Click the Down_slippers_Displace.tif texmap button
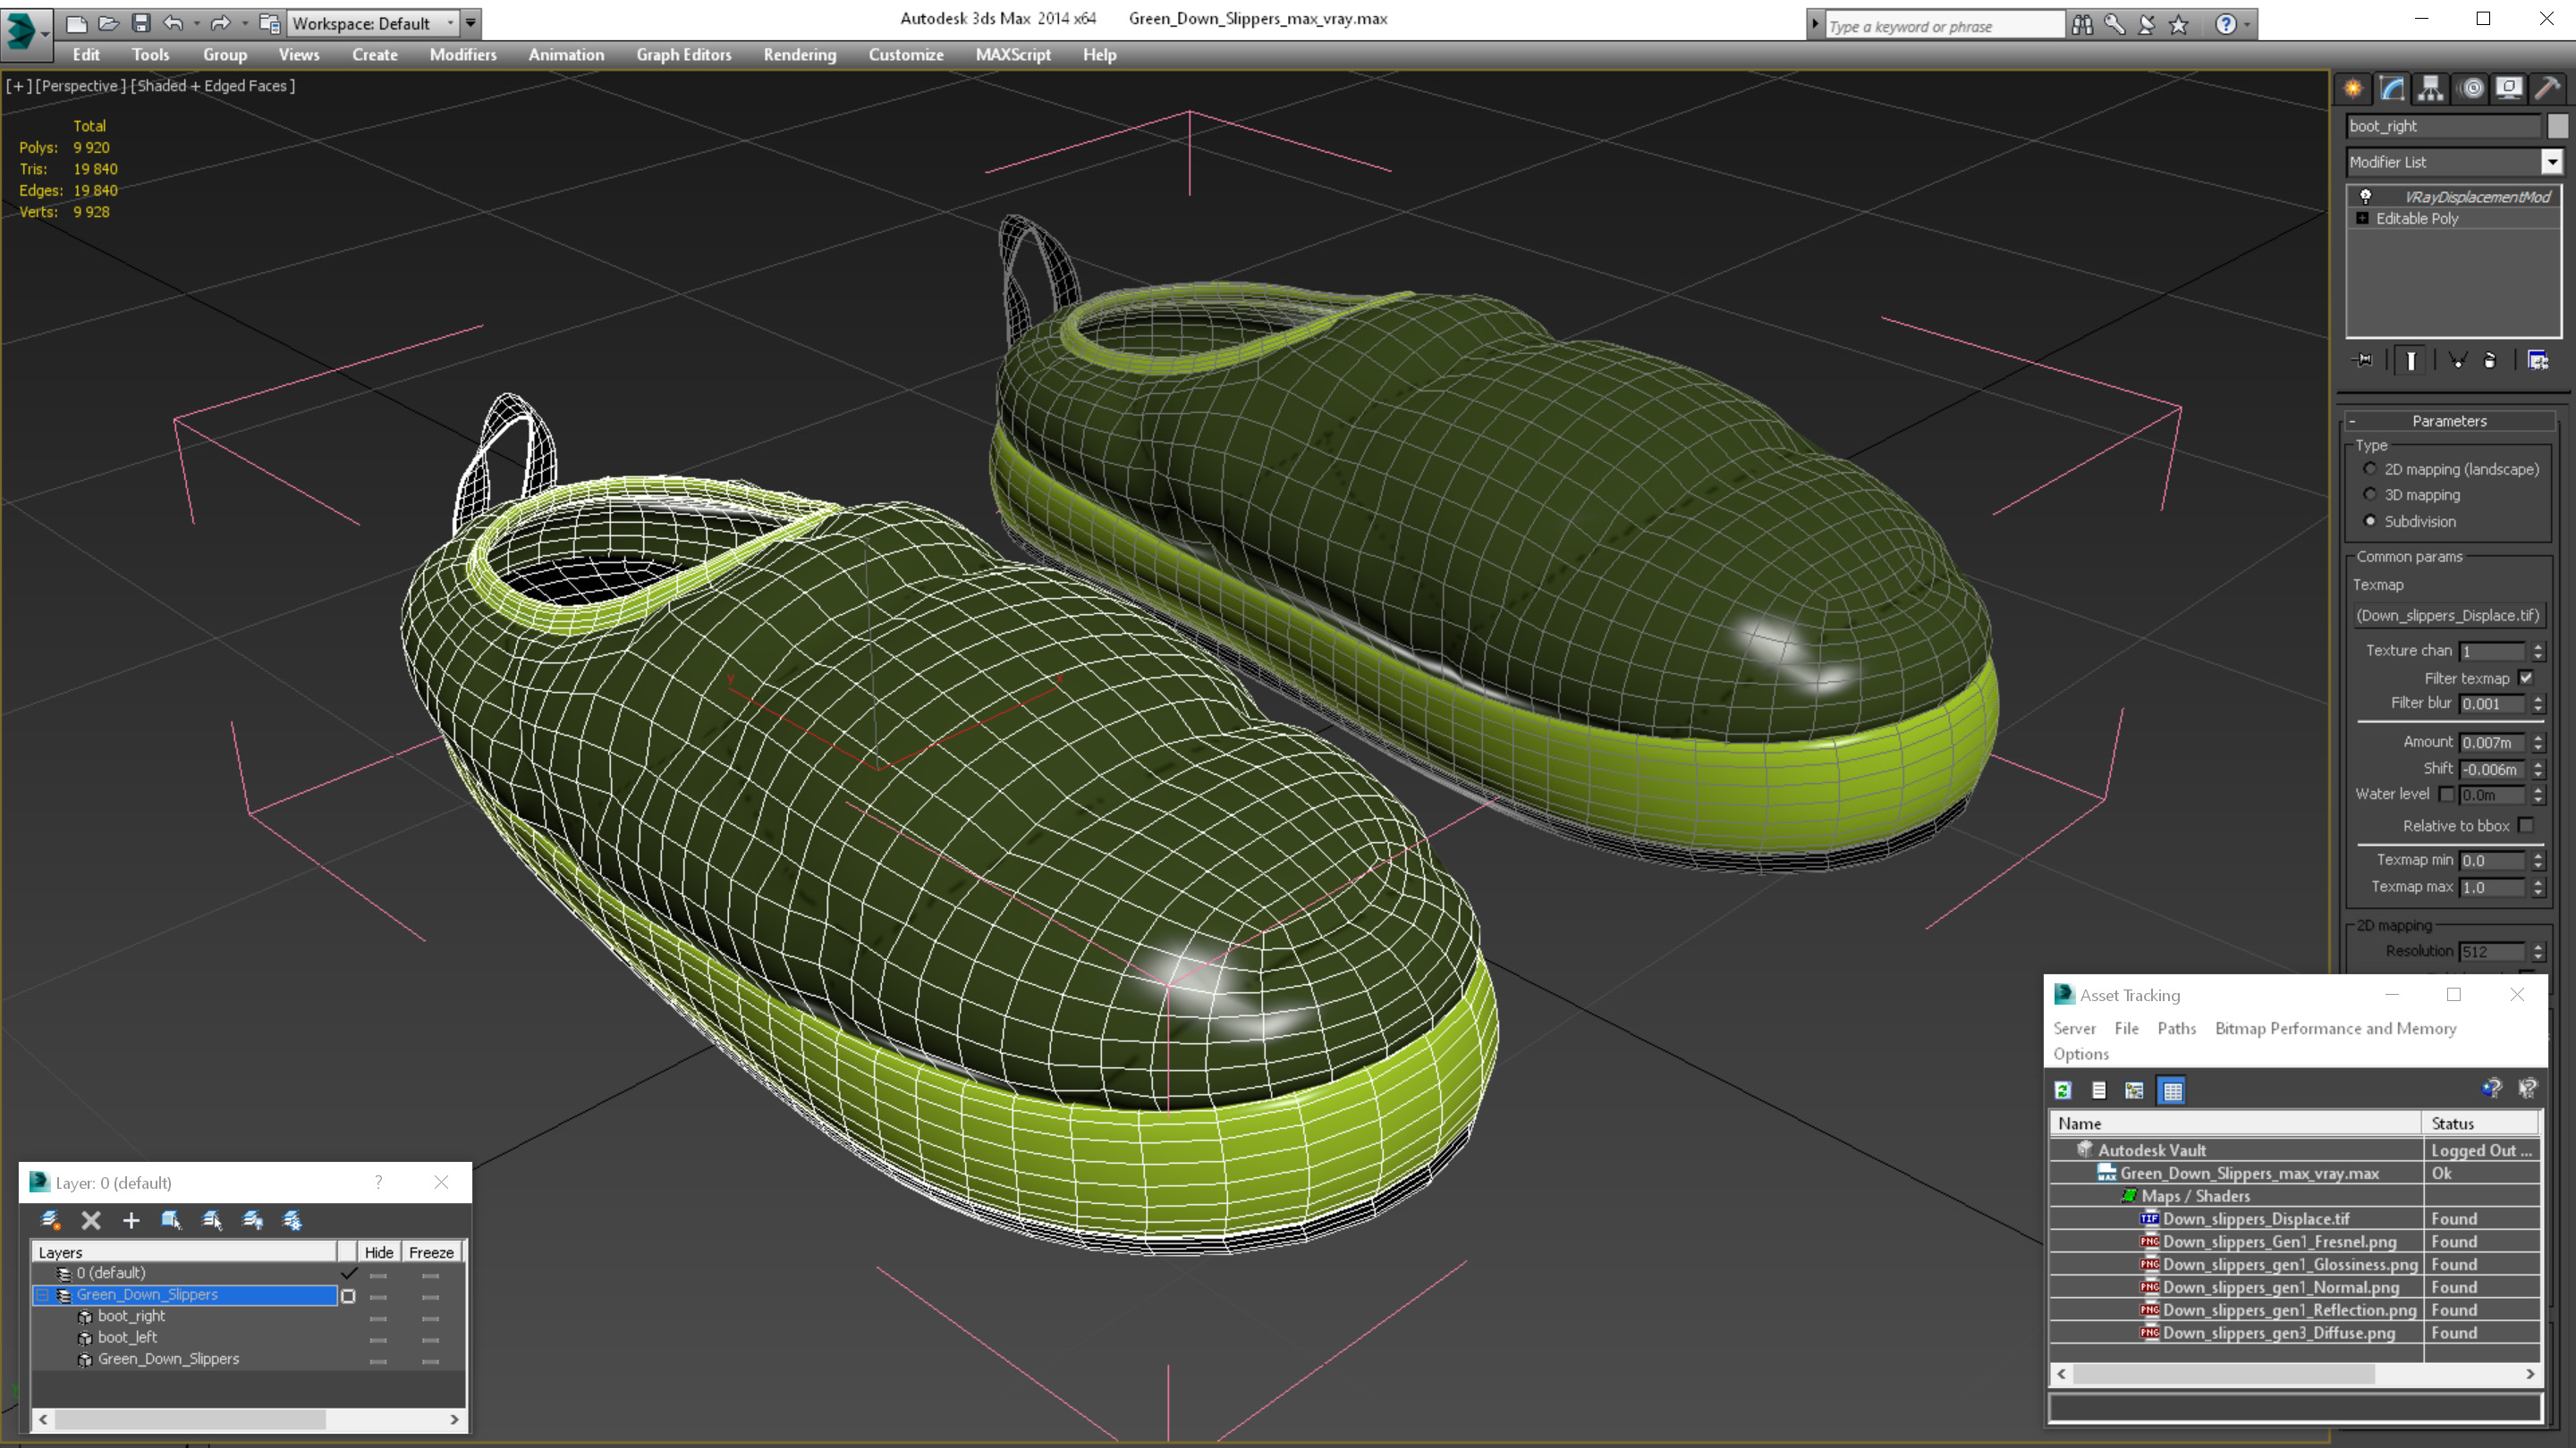This screenshot has height=1448, width=2576. click(2448, 616)
